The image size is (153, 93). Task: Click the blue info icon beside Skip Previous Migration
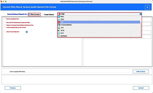click(27, 32)
